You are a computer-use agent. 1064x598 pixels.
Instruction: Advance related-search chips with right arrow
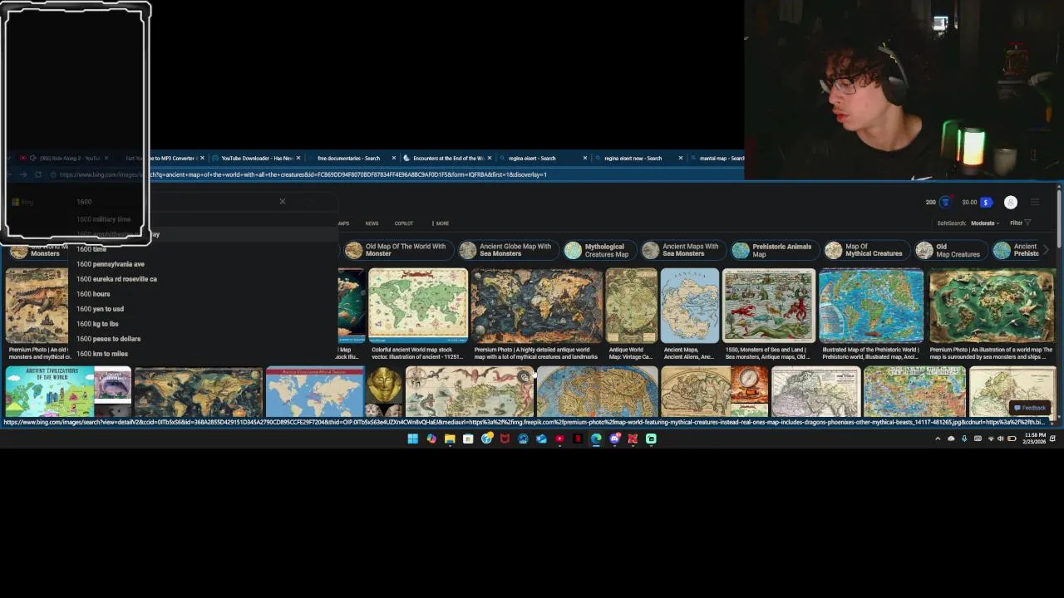(1046, 250)
